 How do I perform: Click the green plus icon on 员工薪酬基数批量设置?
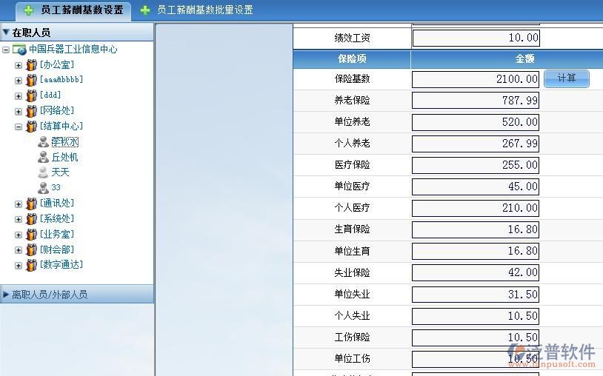pyautogui.click(x=145, y=10)
